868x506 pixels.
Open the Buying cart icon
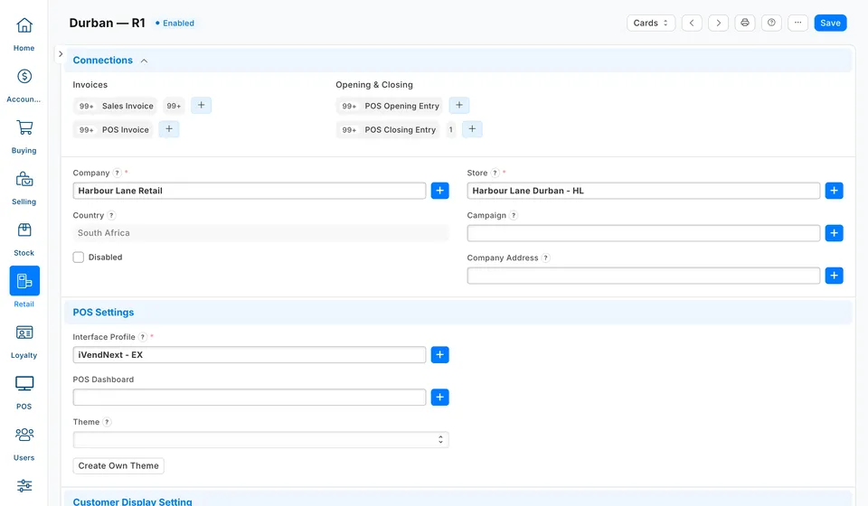tap(24, 127)
